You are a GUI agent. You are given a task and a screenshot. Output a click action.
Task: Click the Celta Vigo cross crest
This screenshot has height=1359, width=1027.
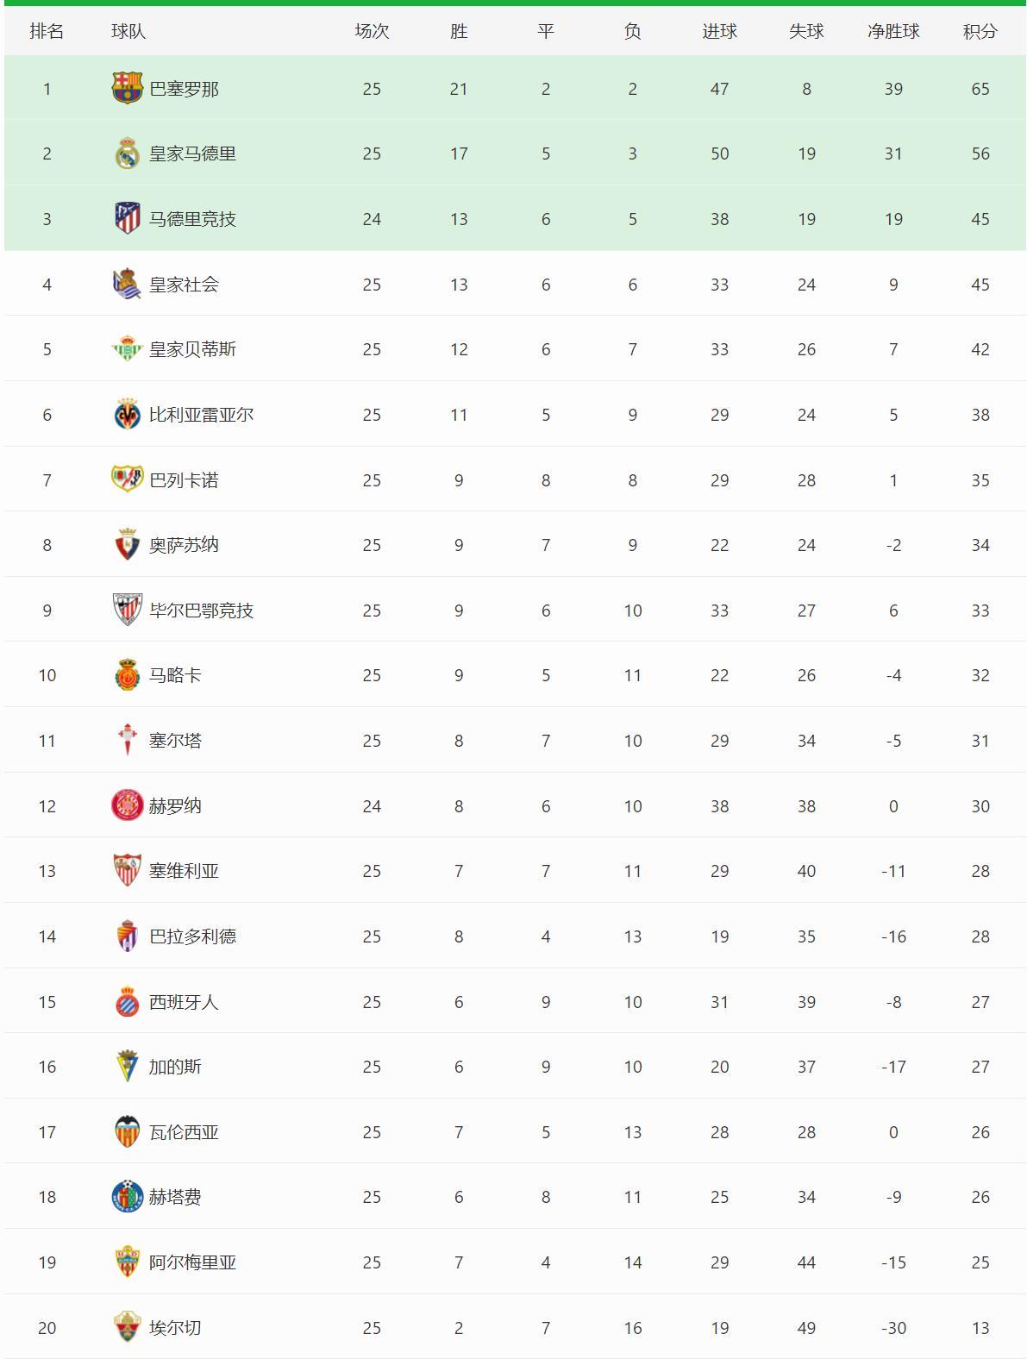(x=128, y=740)
